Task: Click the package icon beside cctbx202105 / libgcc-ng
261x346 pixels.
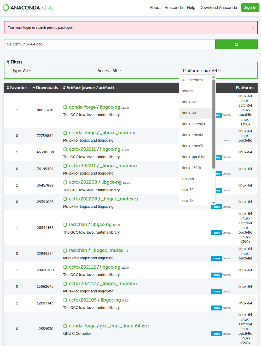Action: pos(65,300)
